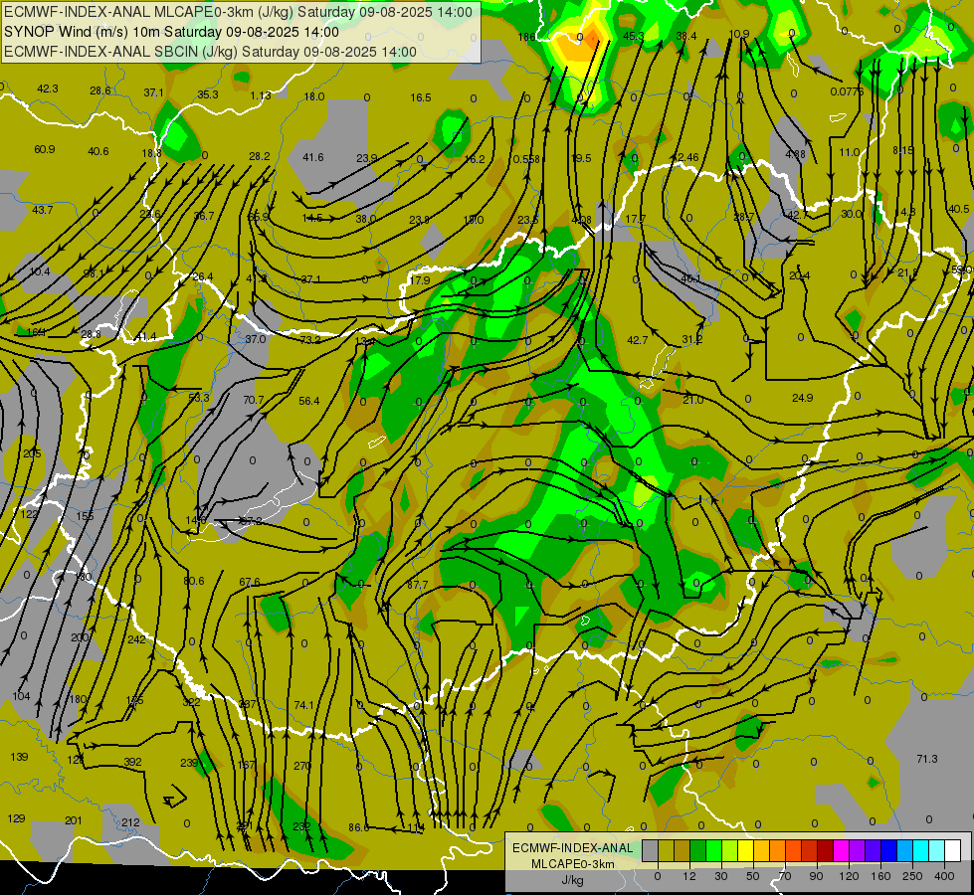Click the map value '43.7'
This screenshot has width=974, height=895.
pos(42,210)
